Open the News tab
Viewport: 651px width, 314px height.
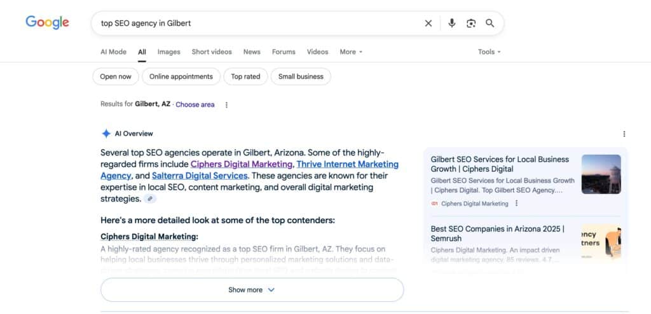click(252, 52)
